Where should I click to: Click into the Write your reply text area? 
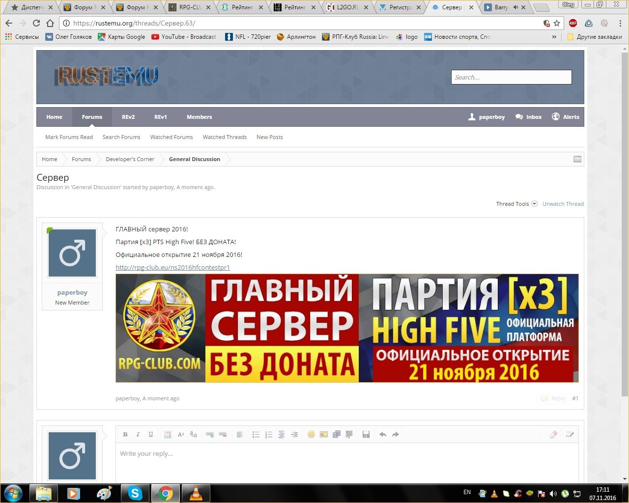347,463
